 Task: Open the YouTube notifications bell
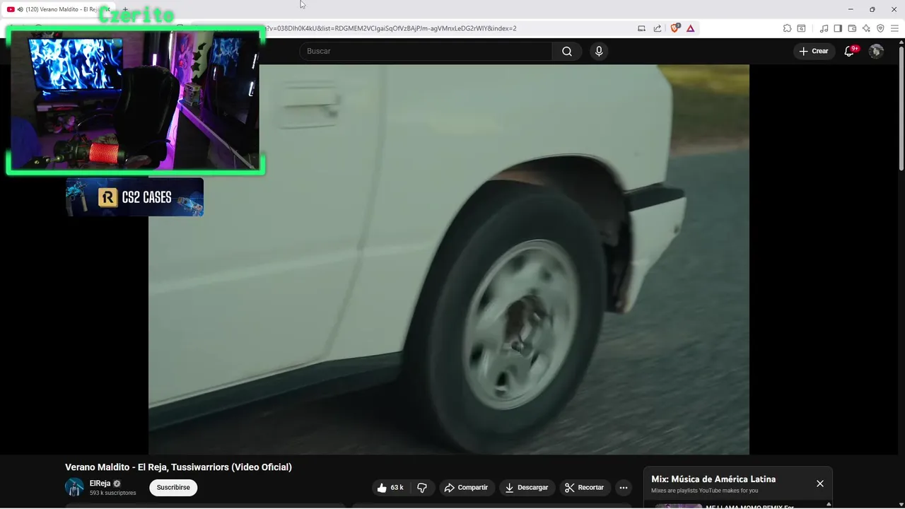tap(850, 51)
